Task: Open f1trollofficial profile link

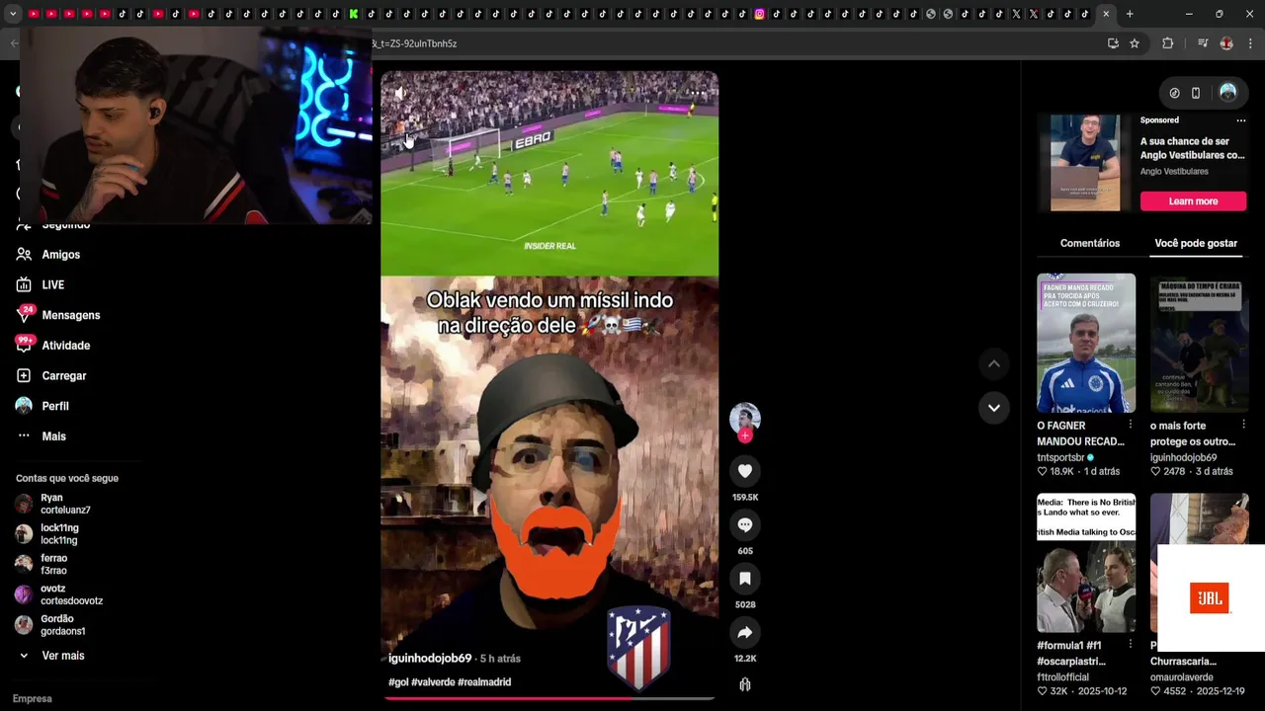Action: (x=1062, y=677)
